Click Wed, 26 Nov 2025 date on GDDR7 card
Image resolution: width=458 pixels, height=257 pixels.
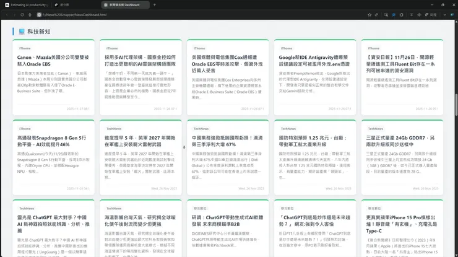pos(426,189)
